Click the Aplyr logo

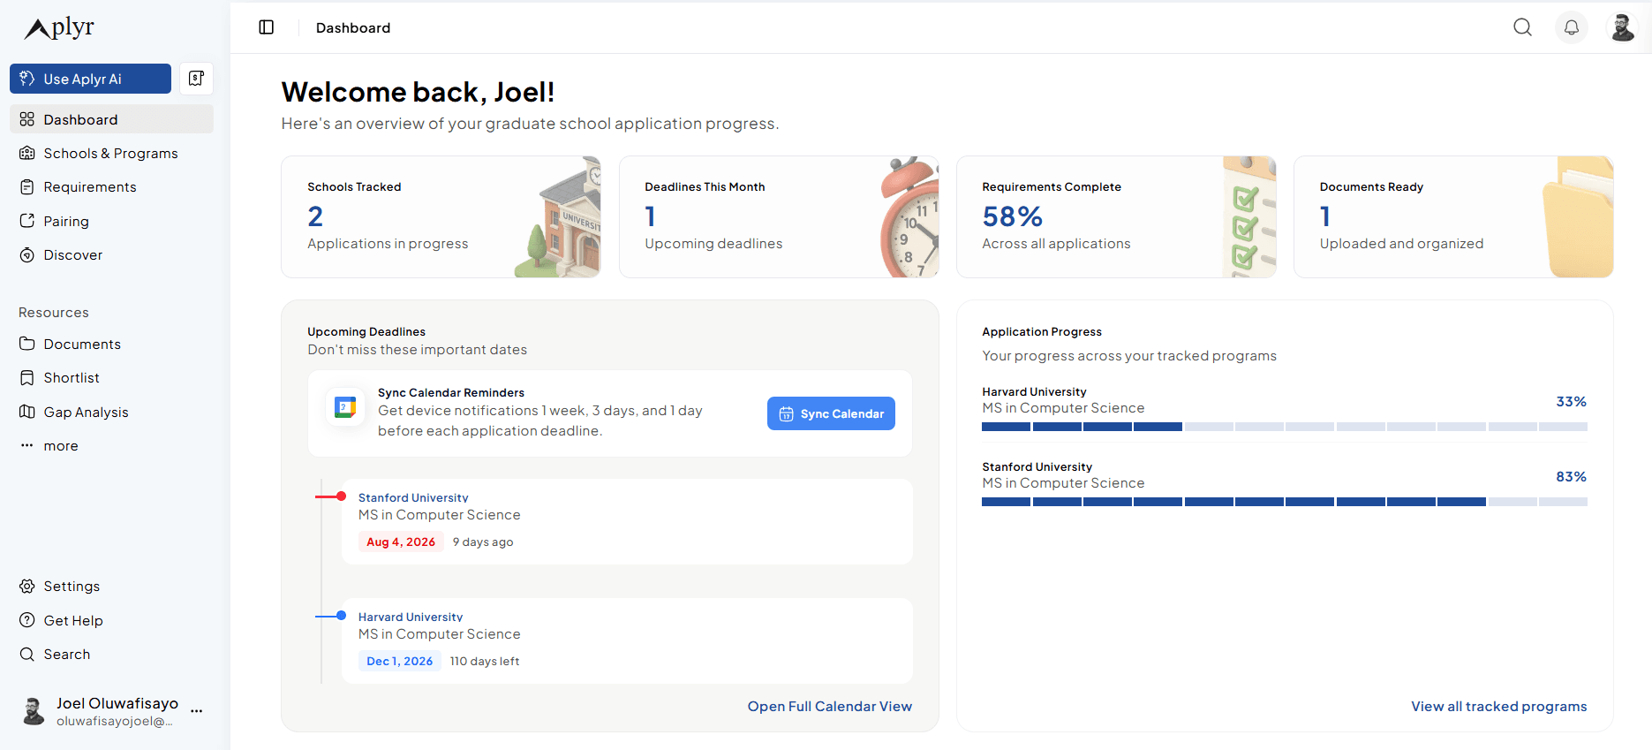(x=59, y=28)
